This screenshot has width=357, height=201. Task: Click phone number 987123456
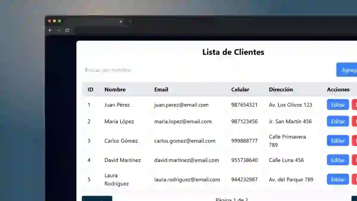(245, 121)
